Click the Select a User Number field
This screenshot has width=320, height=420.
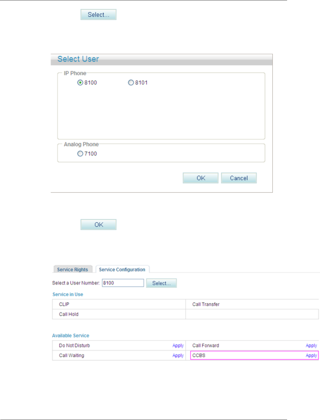click(123, 283)
